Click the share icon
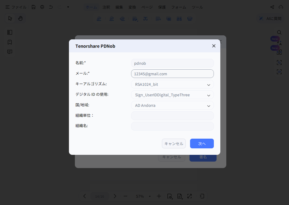289x205 pixels. [272, 7]
